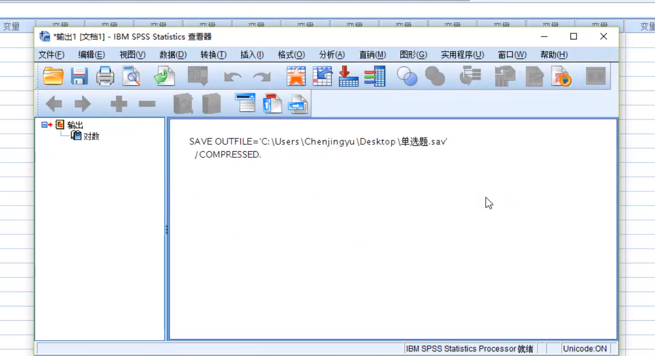Select the 对数 item in outline
The height and width of the screenshot is (356, 655).
91,136
